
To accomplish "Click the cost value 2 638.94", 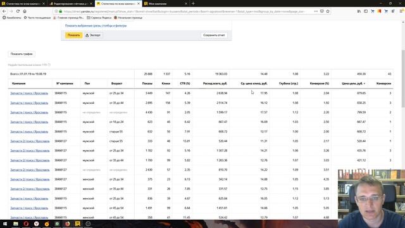I will click(x=222, y=93).
